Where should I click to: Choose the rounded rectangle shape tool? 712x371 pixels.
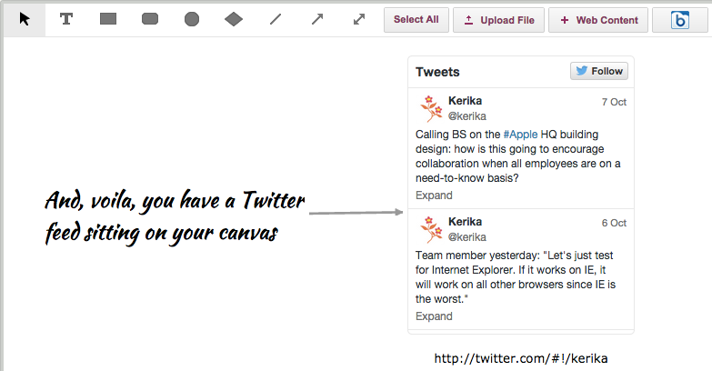pos(150,19)
